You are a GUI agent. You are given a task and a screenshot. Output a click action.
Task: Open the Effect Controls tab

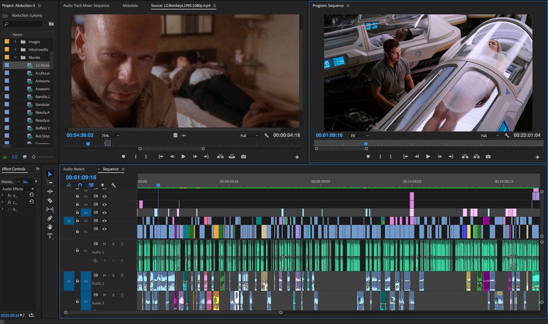[14, 169]
